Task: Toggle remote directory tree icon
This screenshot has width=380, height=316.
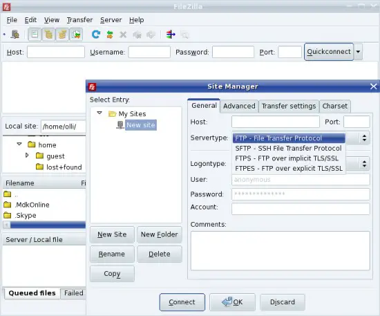Action: click(x=62, y=35)
